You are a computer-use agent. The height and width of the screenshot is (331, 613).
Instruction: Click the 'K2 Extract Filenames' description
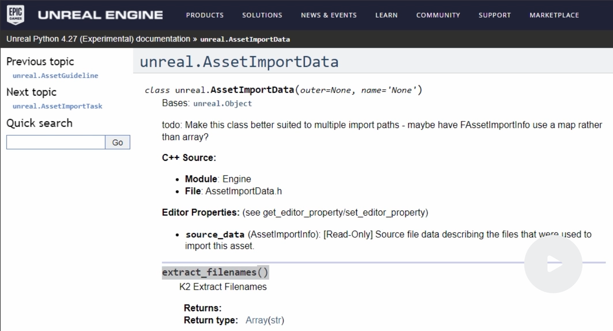(x=223, y=286)
